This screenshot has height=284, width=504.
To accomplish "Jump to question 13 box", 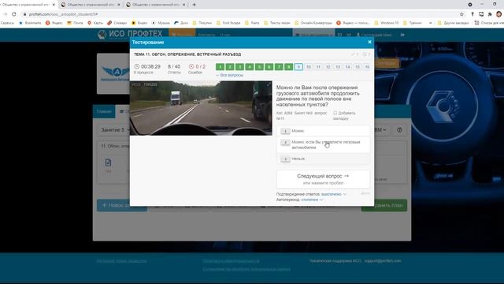I will pyautogui.click(x=338, y=66).
